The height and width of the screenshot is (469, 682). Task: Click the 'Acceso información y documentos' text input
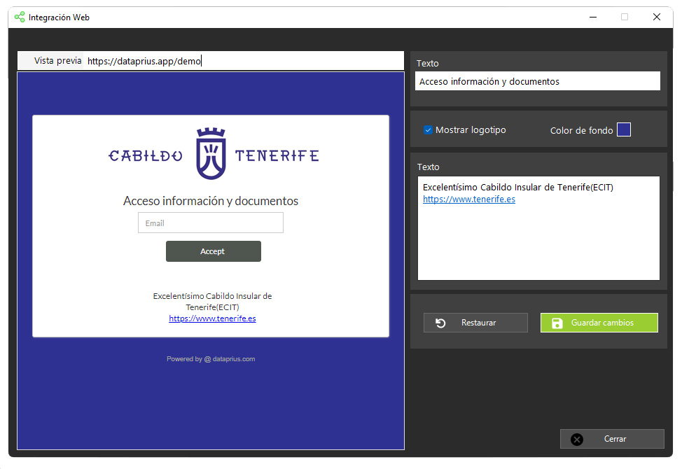click(538, 81)
